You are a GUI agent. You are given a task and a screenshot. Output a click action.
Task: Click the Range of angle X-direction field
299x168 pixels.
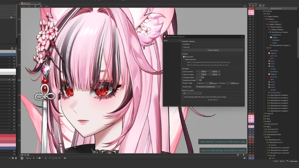pos(209,83)
